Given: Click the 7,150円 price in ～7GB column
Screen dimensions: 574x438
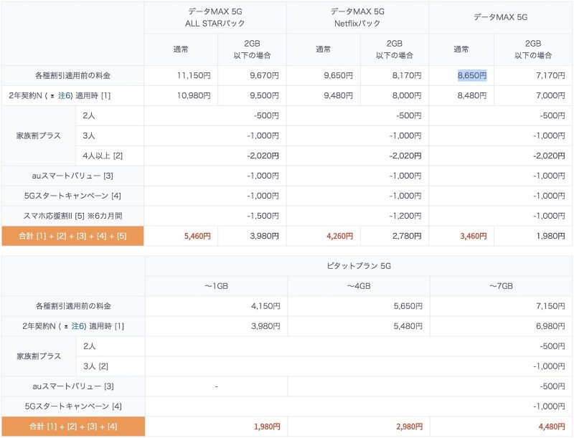Looking at the screenshot, I should coord(549,306).
